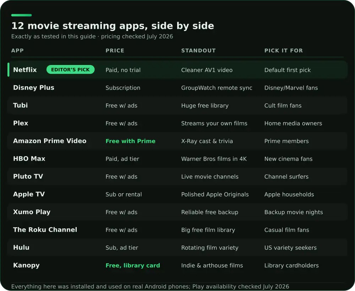Click the EDITOR'S PICK badge next to Netflix
This screenshot has width=355, height=291.
click(x=70, y=70)
